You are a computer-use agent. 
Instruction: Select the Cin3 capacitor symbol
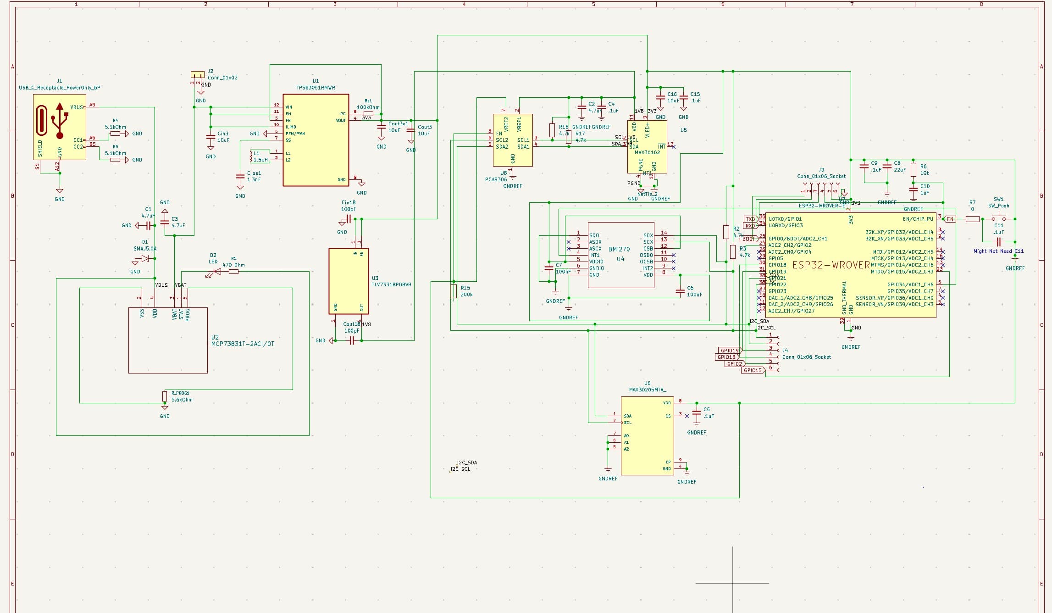(210, 137)
